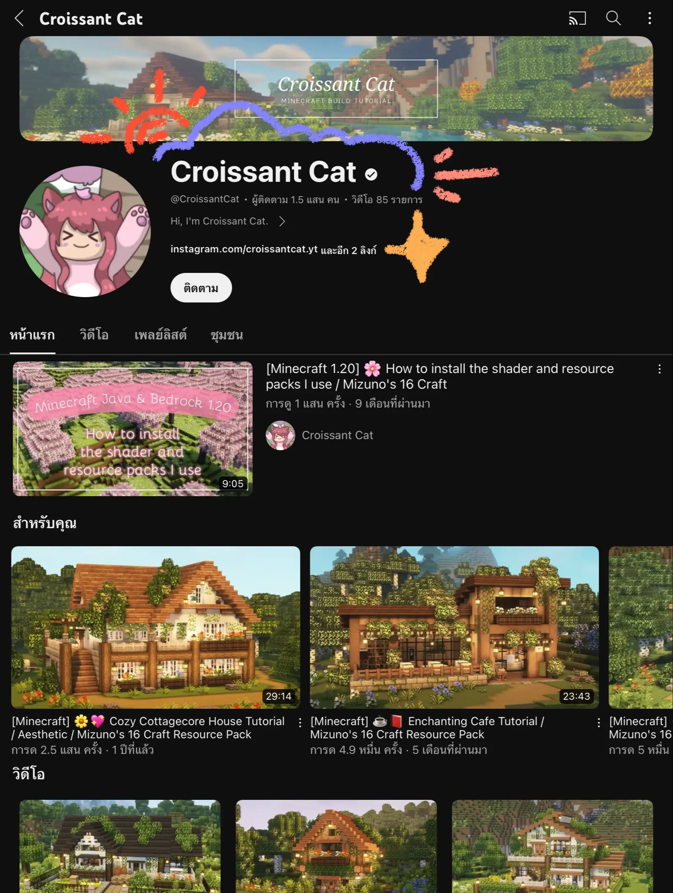This screenshot has width=673, height=893.
Task: Expand the "Hi, I'm Croissant Cat." description
Action: pos(228,221)
